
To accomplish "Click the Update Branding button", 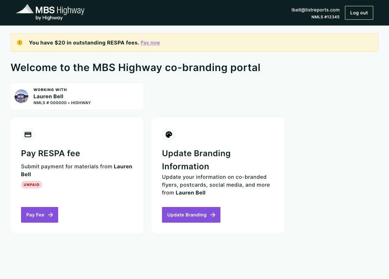I will (191, 215).
